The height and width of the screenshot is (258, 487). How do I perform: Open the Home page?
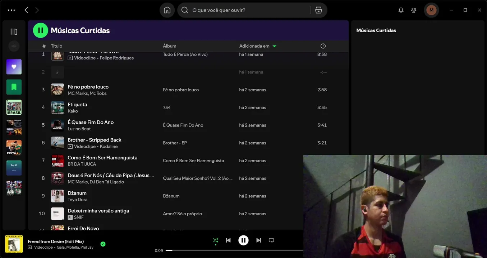(x=167, y=10)
